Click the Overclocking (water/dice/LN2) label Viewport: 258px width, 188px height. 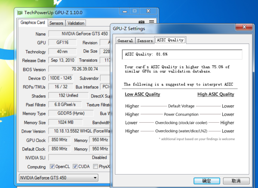[x=181, y=131]
